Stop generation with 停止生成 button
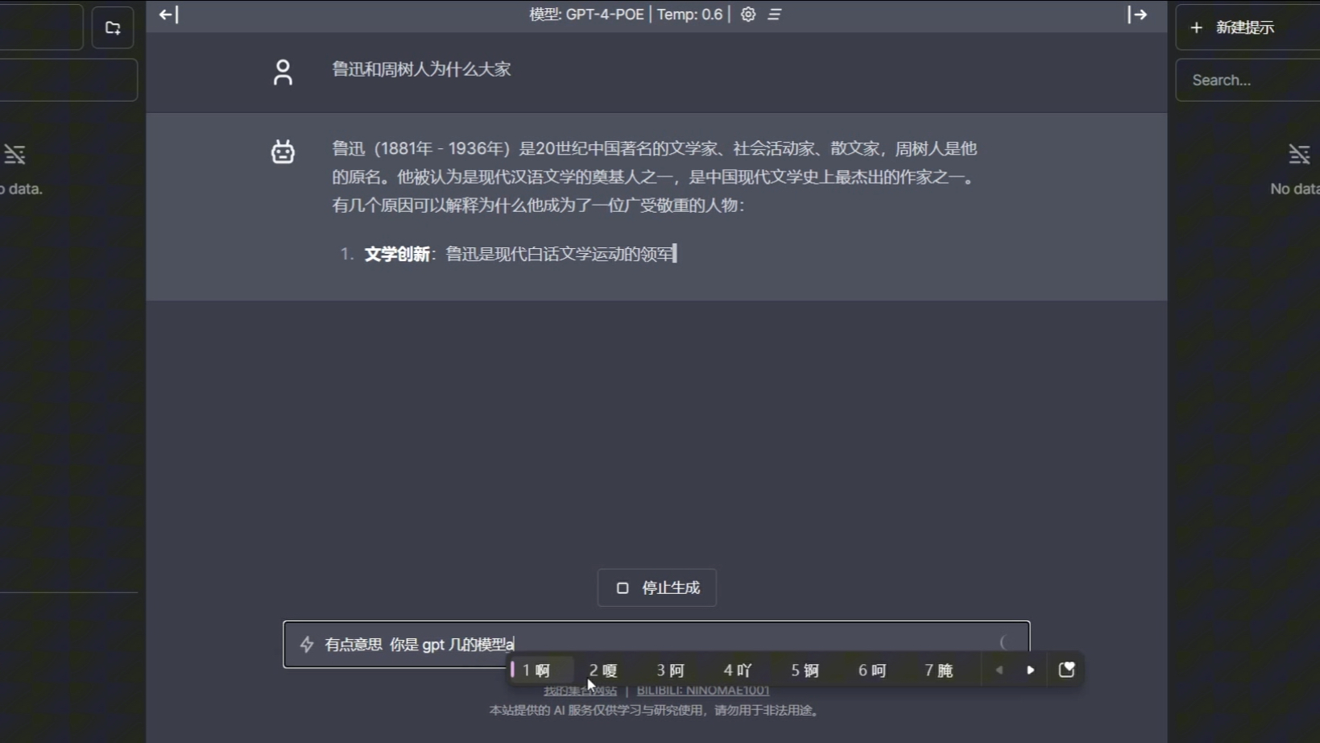Image resolution: width=1320 pixels, height=743 pixels. (x=657, y=587)
